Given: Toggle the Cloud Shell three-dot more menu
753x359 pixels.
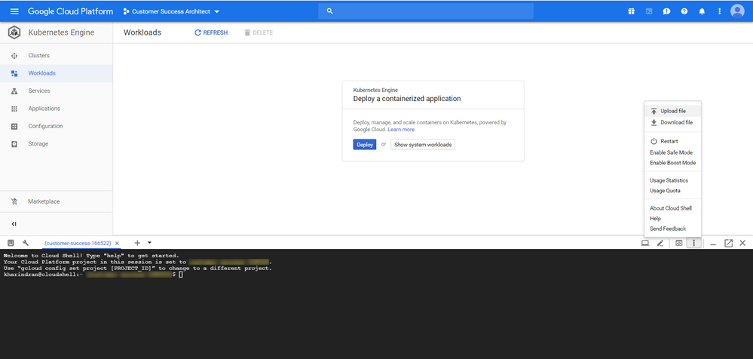Looking at the screenshot, I should click(693, 243).
